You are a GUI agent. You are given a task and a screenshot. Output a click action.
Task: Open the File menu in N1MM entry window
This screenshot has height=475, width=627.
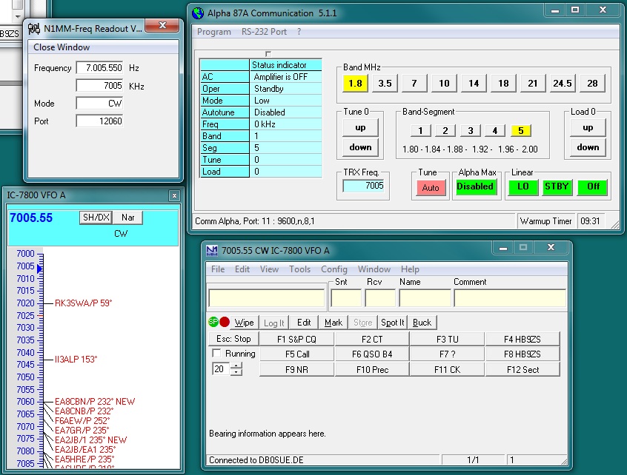[218, 269]
